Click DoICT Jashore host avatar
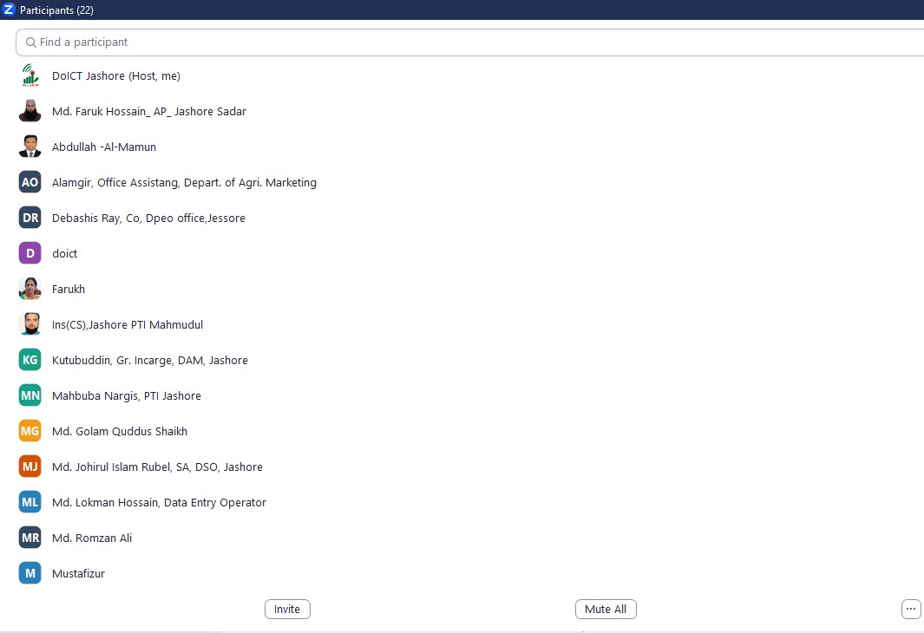This screenshot has height=633, width=924. (30, 76)
